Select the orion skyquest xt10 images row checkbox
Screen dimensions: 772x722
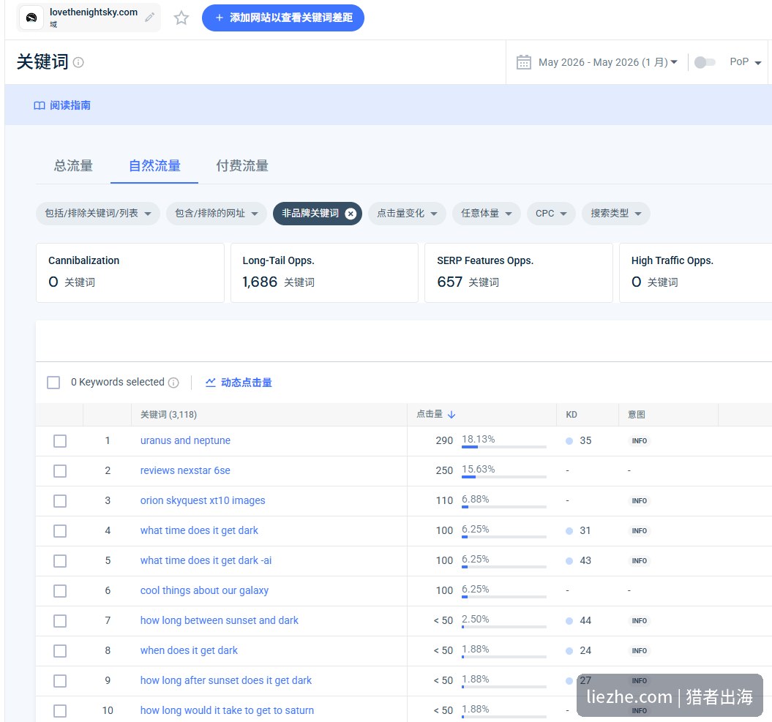(60, 501)
